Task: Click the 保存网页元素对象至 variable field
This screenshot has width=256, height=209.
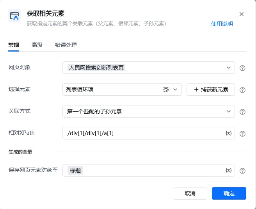Action: click(x=149, y=170)
